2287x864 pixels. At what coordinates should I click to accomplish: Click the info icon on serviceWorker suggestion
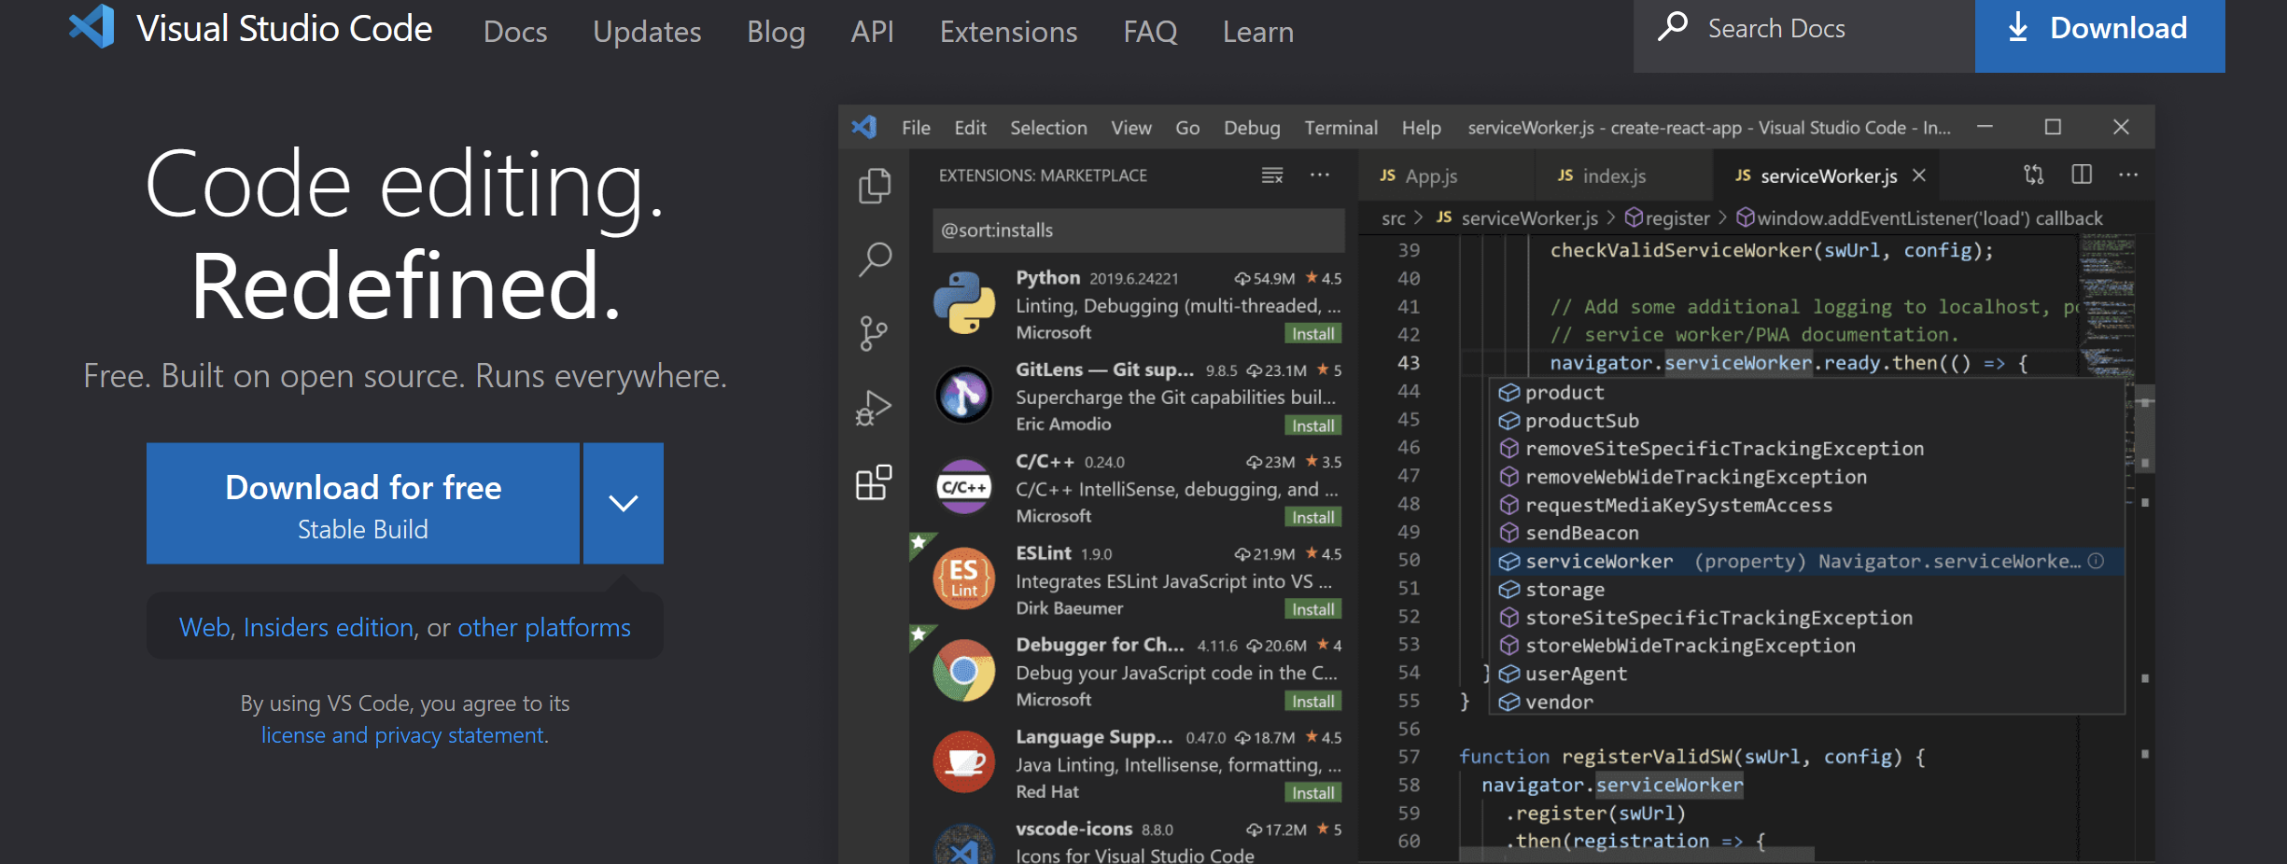[x=2096, y=561]
